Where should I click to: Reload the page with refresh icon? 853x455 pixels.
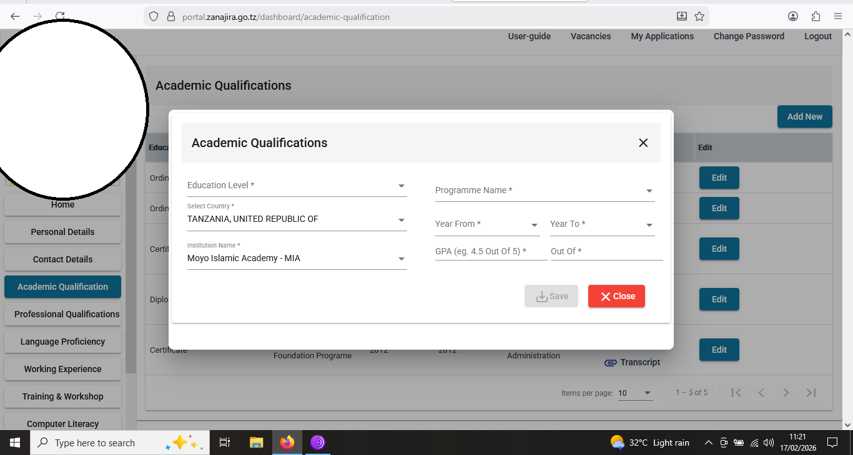point(60,16)
